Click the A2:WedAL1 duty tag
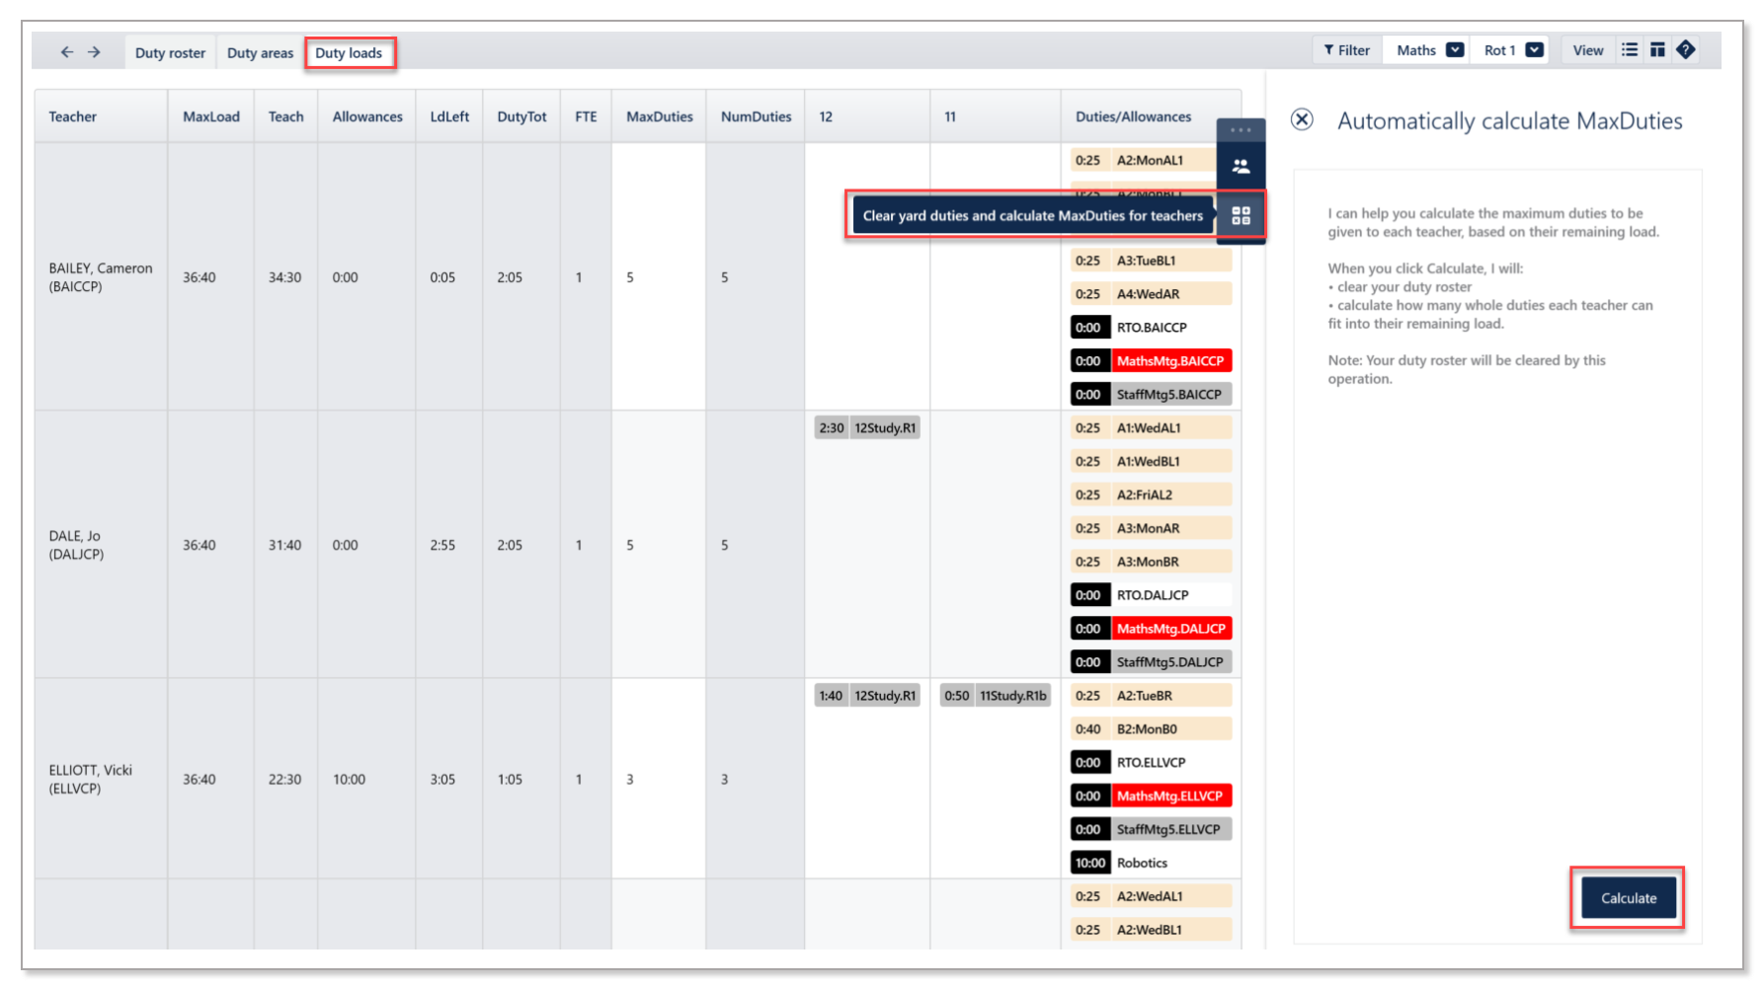Screen dimensions: 1764x987 pyautogui.click(x=1151, y=896)
